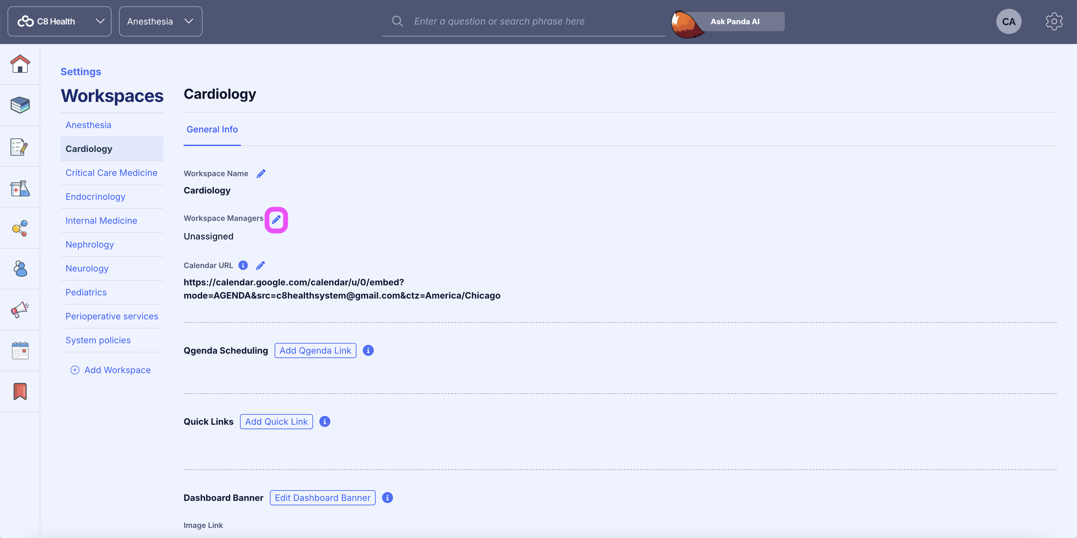The height and width of the screenshot is (538, 1077).
Task: Select Critical Care Medicine workspace
Action: coord(111,173)
